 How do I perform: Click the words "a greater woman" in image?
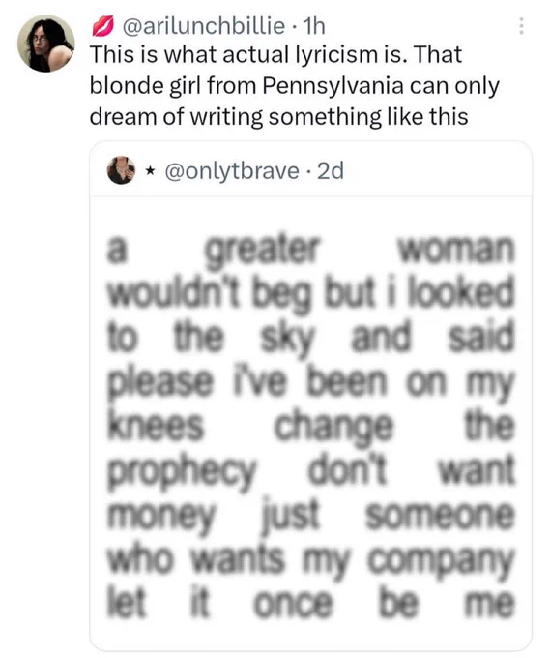[310, 250]
